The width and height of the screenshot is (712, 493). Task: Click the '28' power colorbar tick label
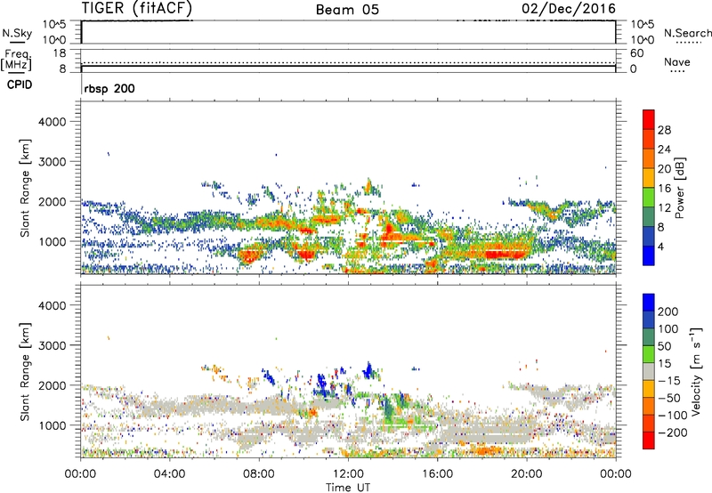click(664, 130)
